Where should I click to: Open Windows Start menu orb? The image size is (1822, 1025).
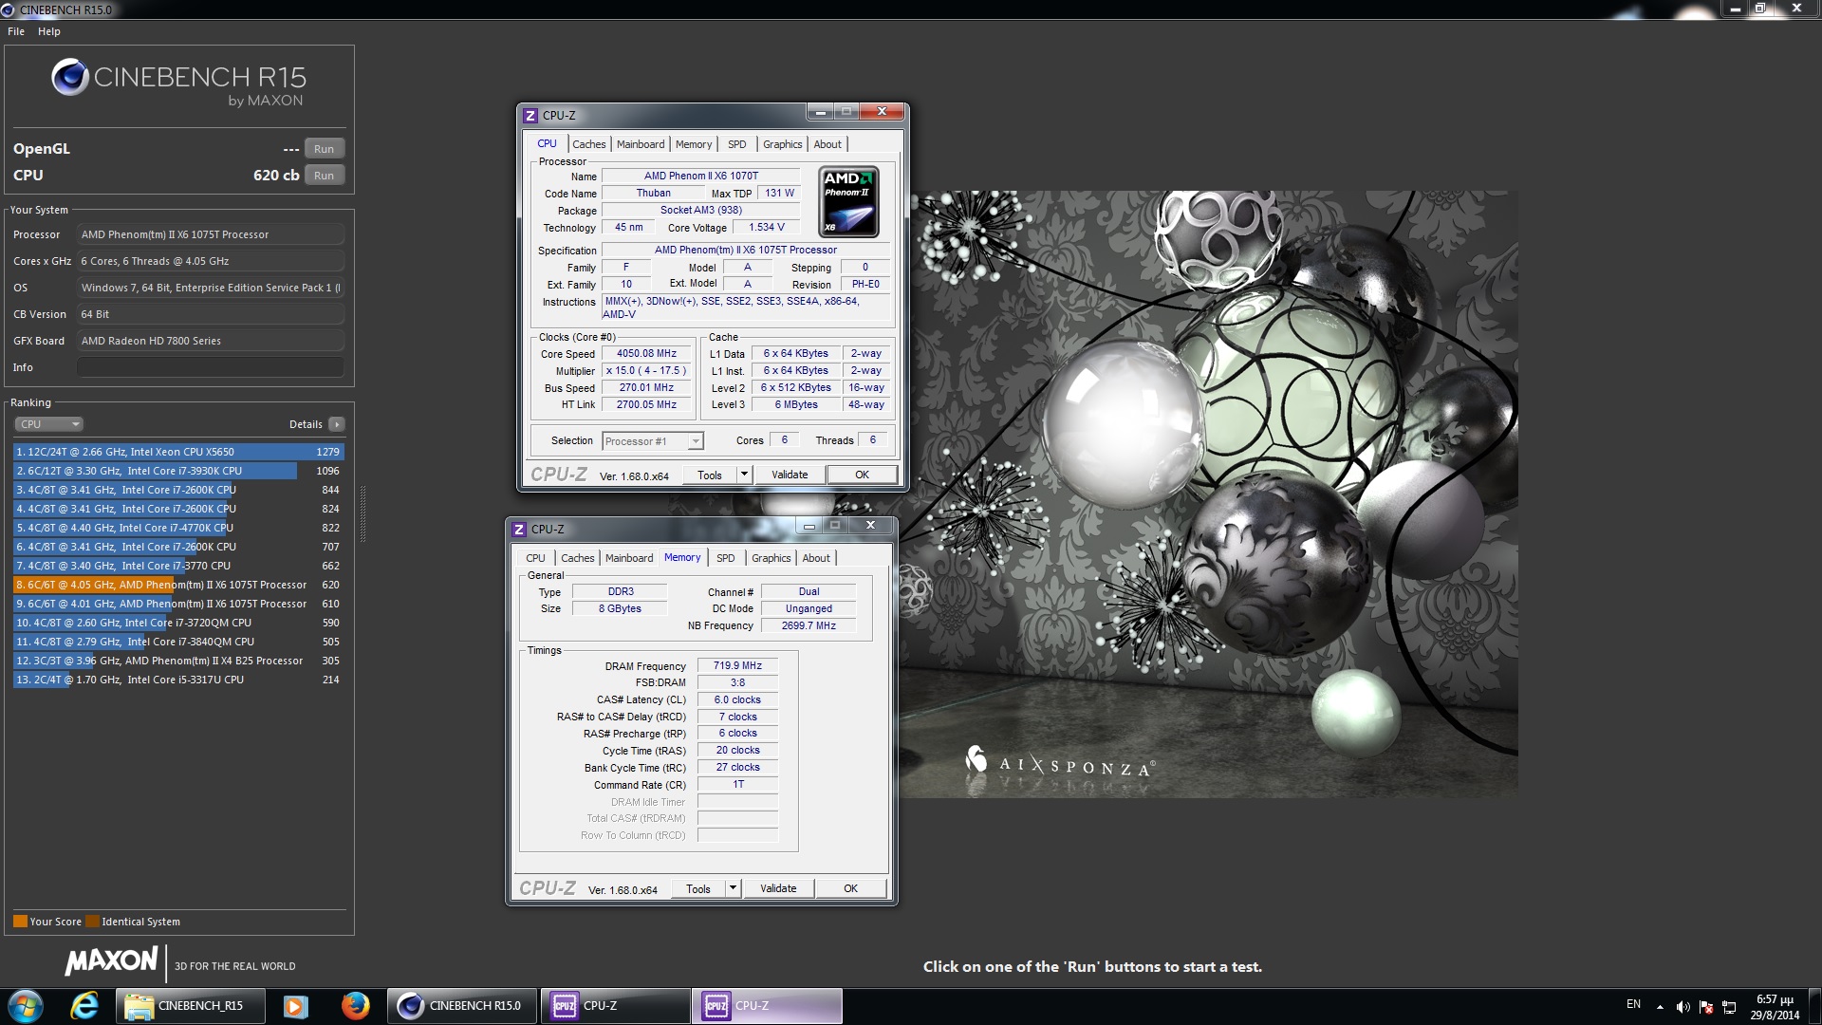coord(26,1006)
